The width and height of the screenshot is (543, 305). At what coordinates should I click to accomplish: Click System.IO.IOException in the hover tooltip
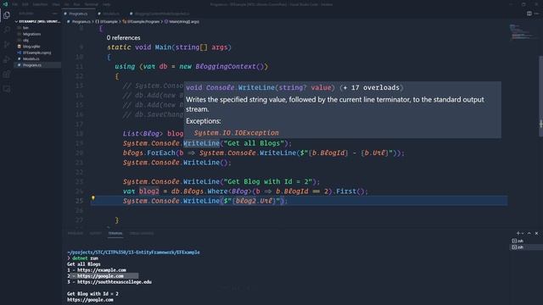[x=236, y=133]
